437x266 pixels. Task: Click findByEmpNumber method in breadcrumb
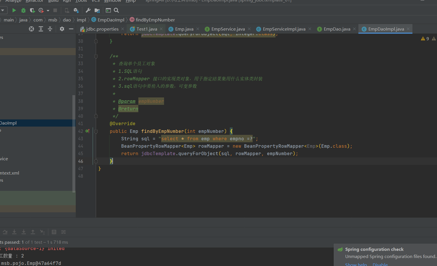click(x=152, y=20)
